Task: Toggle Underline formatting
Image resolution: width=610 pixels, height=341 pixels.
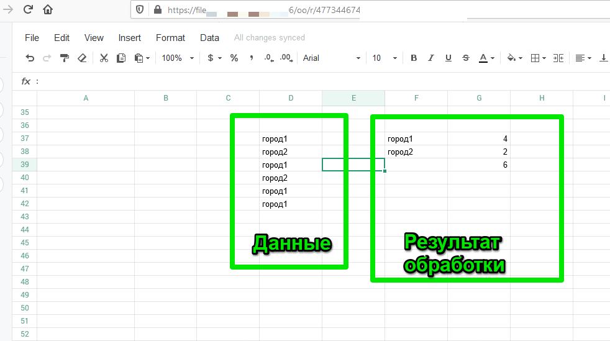Action: [448, 58]
